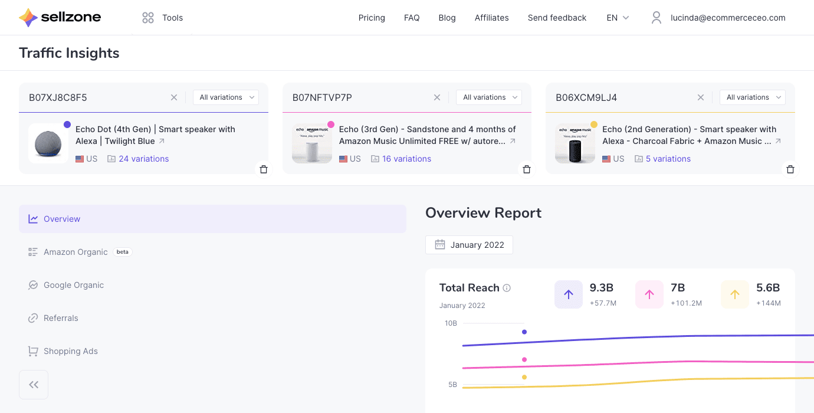The width and height of the screenshot is (814, 413).
Task: Click the calendar icon in the date picker
Action: coord(439,244)
